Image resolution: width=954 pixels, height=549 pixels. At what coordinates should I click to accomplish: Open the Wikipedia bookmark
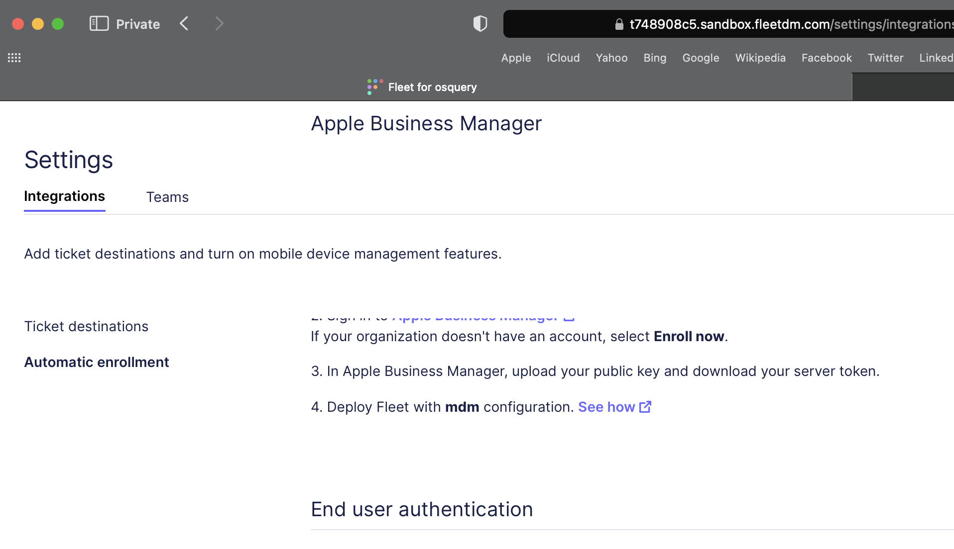click(x=760, y=58)
